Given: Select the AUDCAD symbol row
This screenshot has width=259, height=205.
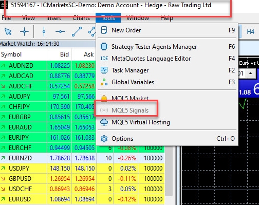Looking at the screenshot, I should [x=48, y=76].
